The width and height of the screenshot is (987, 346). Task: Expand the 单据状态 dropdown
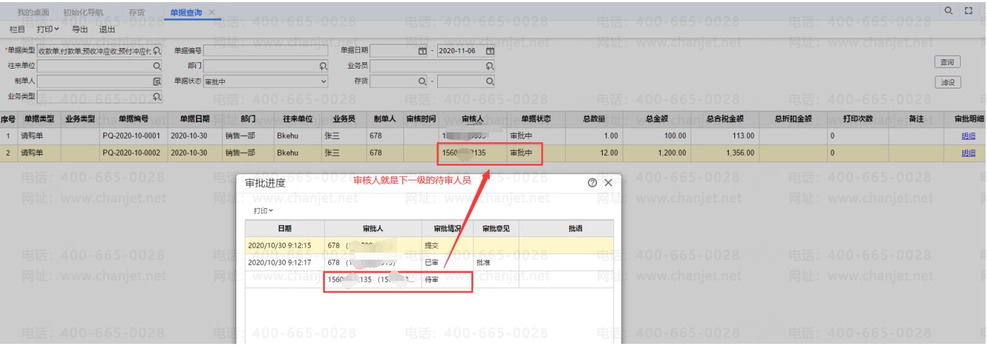point(324,81)
